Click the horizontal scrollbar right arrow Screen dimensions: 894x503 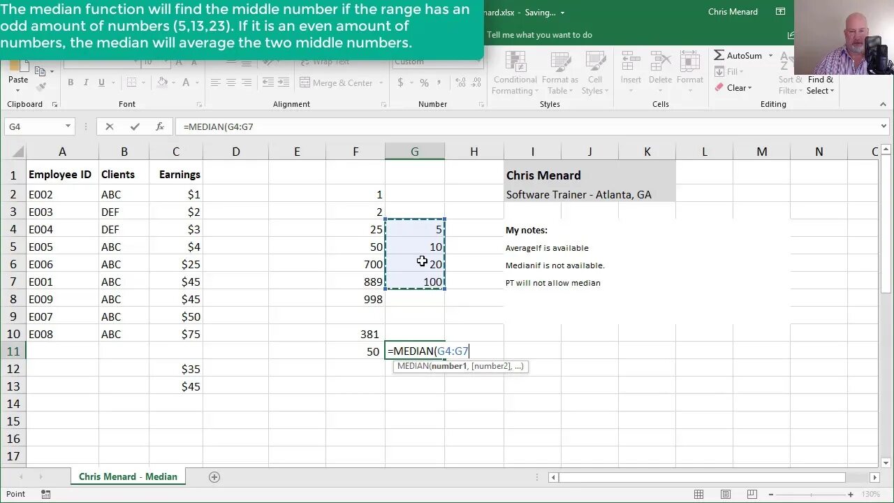(874, 477)
